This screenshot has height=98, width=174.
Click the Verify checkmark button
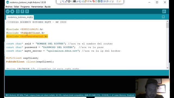[x=8, y=11]
